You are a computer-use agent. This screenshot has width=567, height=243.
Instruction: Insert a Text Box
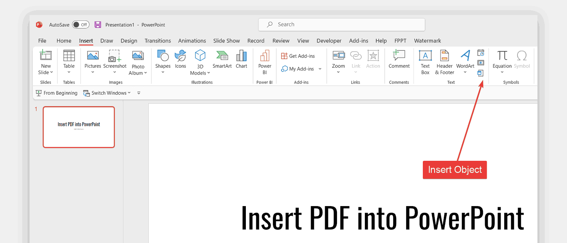(x=425, y=63)
